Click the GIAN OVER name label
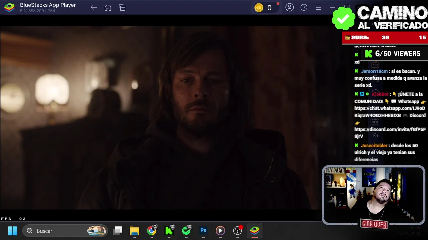 [x=374, y=224]
